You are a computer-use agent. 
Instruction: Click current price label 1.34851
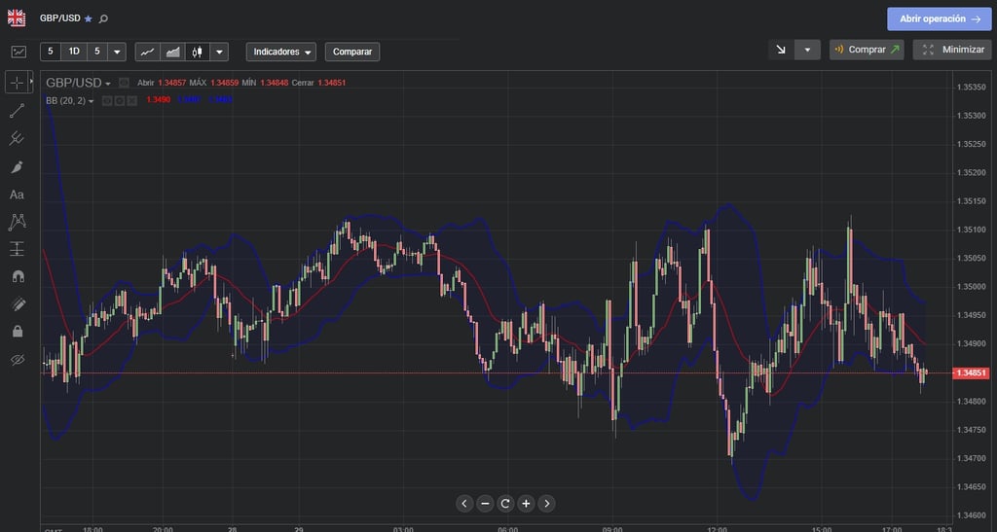click(x=971, y=372)
